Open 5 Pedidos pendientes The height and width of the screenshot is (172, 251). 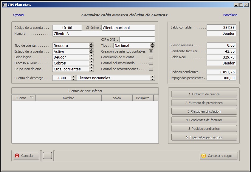click(204, 129)
